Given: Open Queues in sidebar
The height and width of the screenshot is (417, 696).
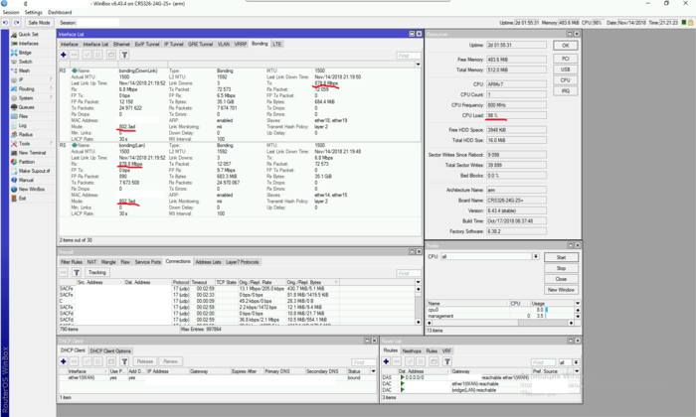Looking at the screenshot, I should 26,107.
